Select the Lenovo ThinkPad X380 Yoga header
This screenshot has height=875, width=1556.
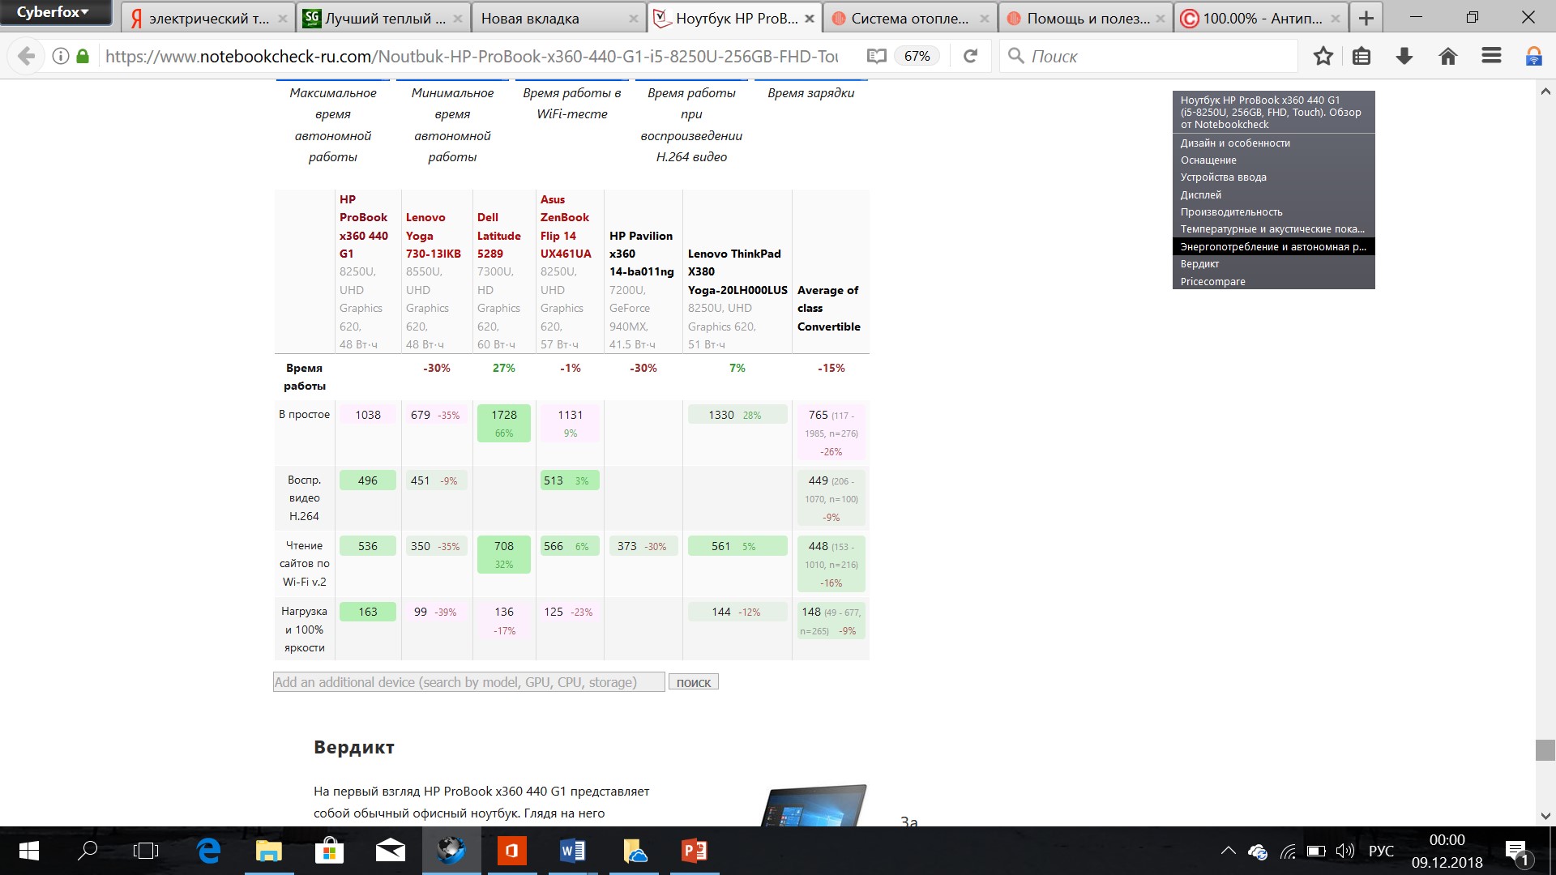pyautogui.click(x=737, y=271)
